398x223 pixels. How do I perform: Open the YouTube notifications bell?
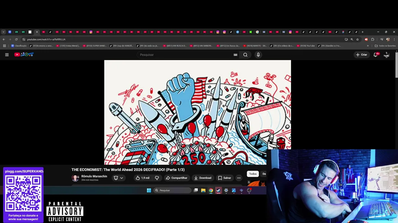coord(376,55)
